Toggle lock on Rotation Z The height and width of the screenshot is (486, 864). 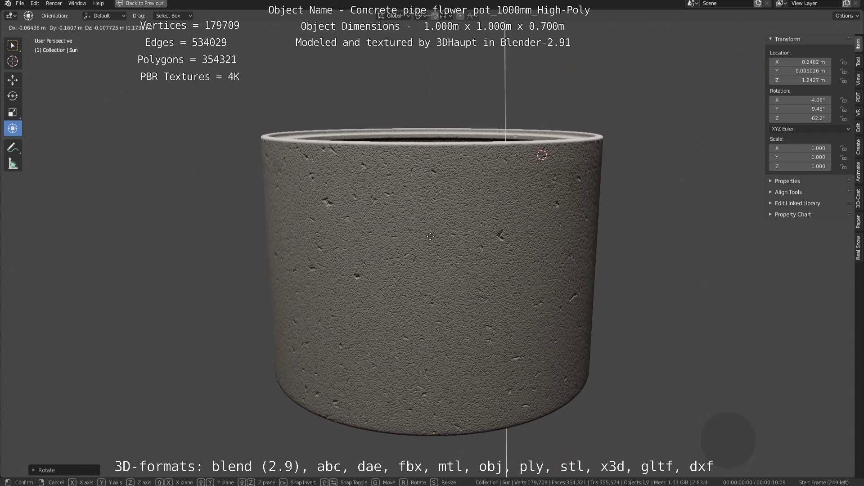tap(844, 118)
